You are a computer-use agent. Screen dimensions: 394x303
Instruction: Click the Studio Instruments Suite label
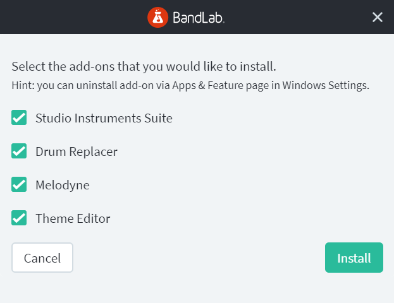pos(104,118)
